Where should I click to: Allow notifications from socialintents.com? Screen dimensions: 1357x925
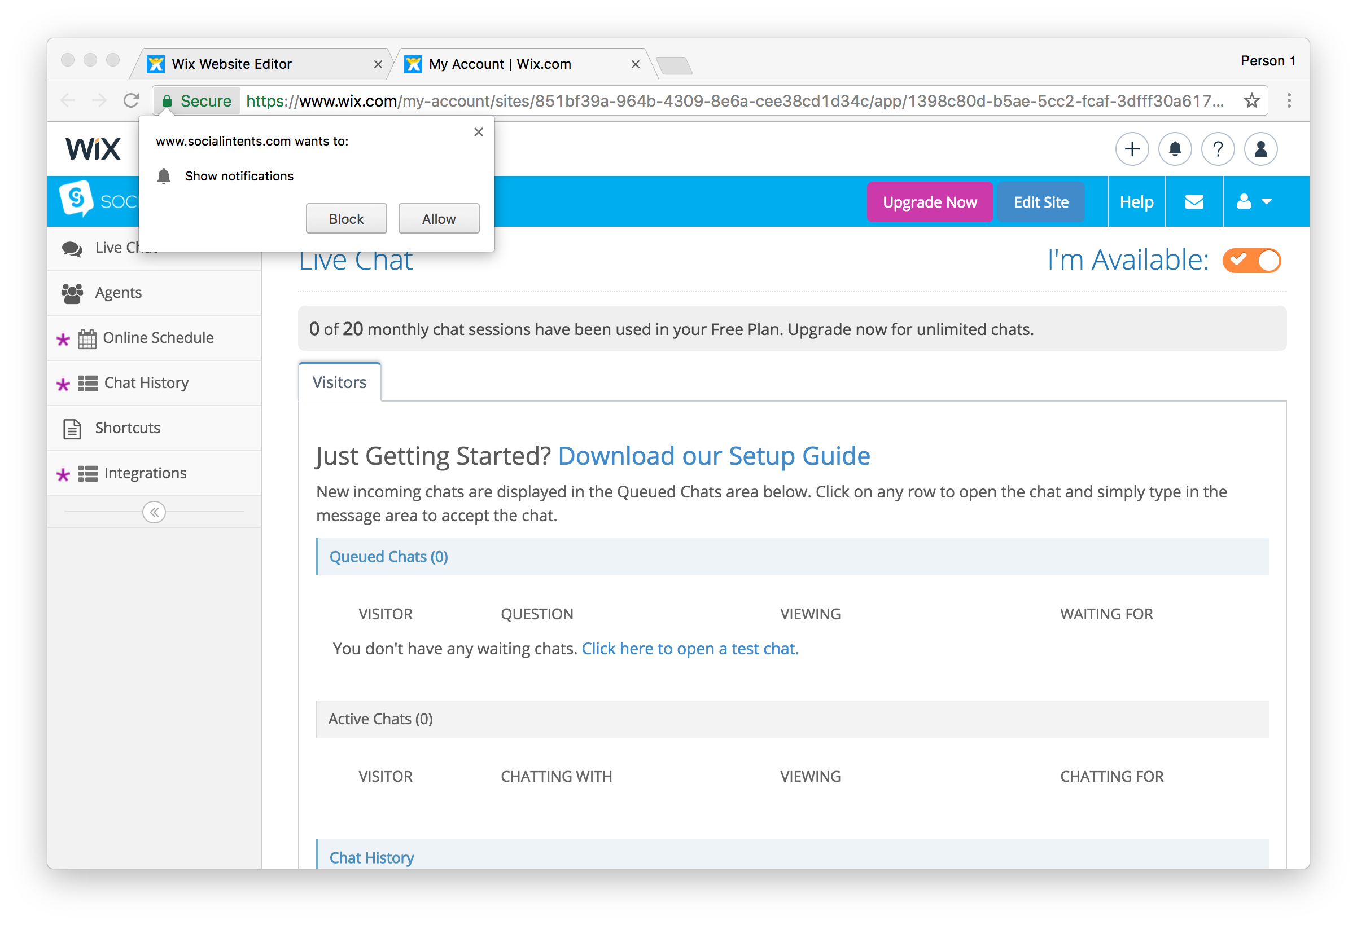tap(439, 219)
